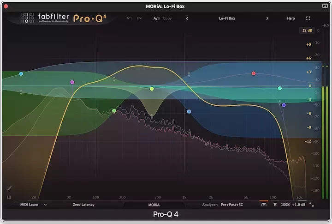Click the -12 dB scale label
The height and width of the screenshot is (224, 332).
[x=308, y=141]
